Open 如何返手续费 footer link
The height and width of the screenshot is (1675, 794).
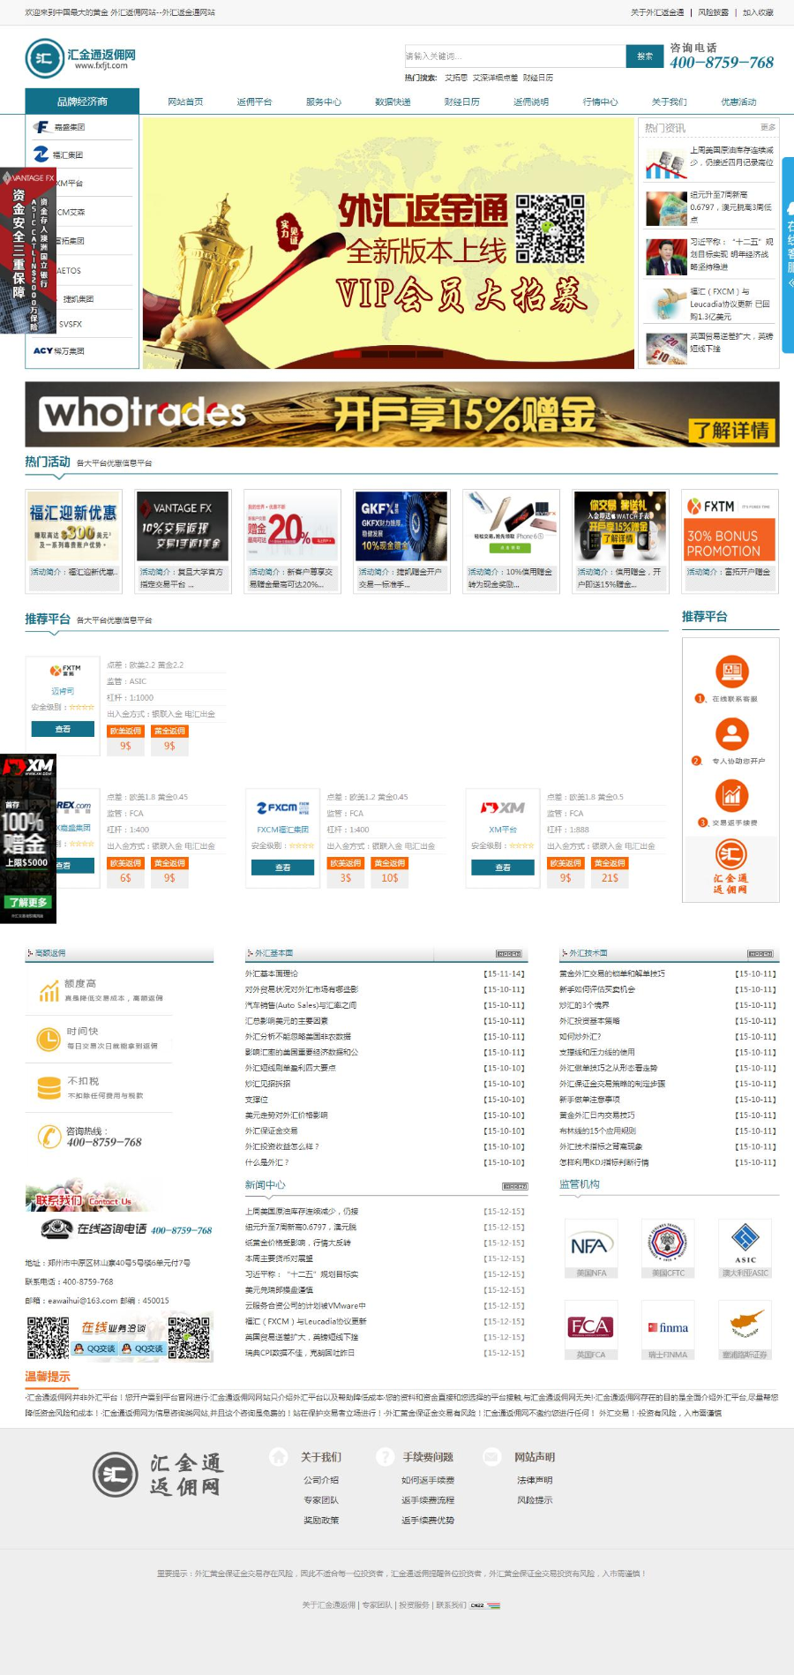click(x=428, y=1480)
